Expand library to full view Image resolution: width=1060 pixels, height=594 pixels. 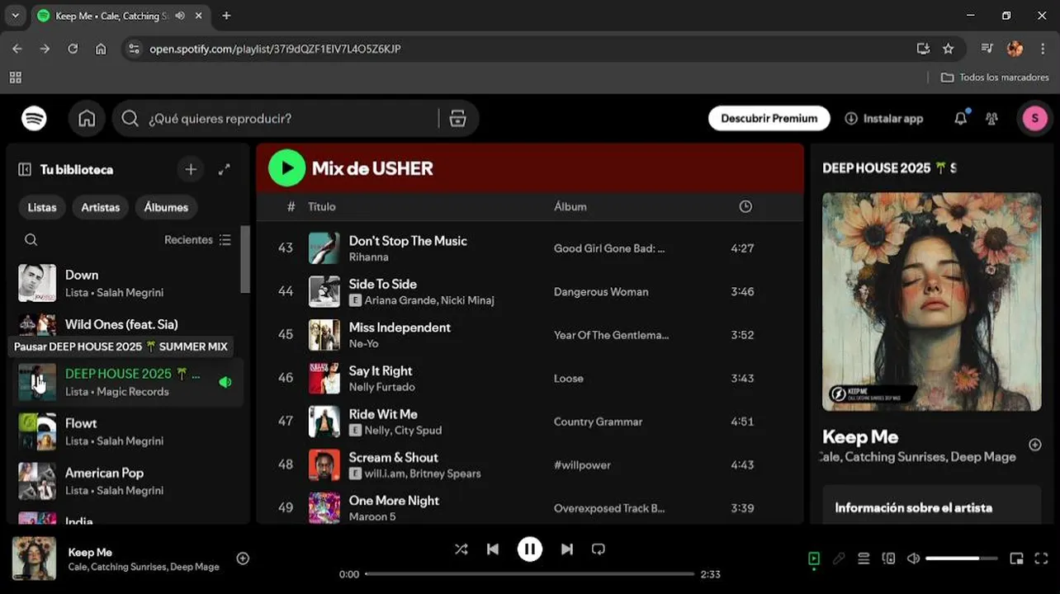(224, 169)
